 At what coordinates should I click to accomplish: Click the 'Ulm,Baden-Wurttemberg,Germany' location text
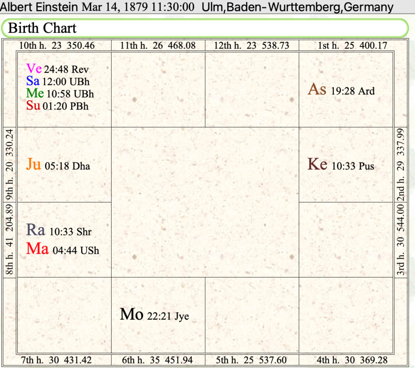point(298,7)
